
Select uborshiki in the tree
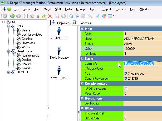click(x=27, y=64)
